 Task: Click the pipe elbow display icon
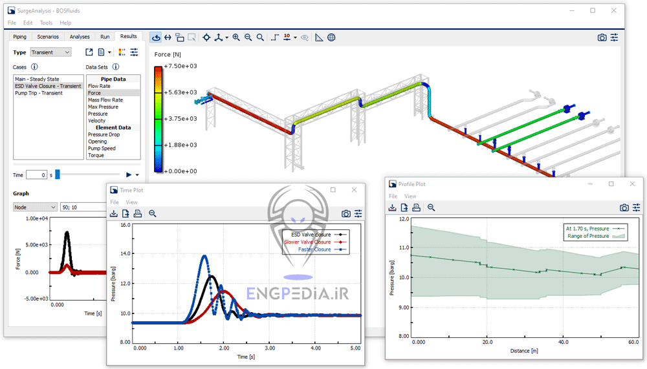point(275,37)
